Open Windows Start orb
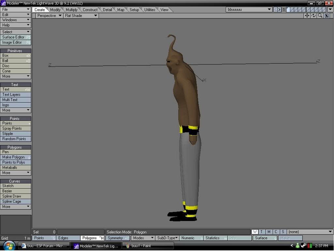The width and height of the screenshot is (334, 251). click(9, 246)
